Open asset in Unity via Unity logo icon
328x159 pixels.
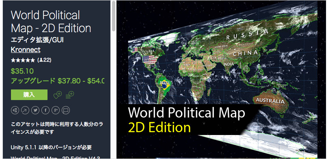(15, 110)
